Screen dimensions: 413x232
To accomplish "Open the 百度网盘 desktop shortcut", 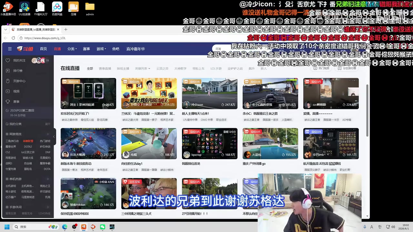I will (57, 9).
